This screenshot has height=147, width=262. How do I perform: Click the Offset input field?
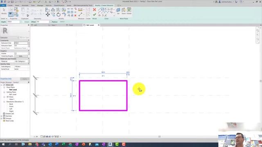tap(43, 22)
